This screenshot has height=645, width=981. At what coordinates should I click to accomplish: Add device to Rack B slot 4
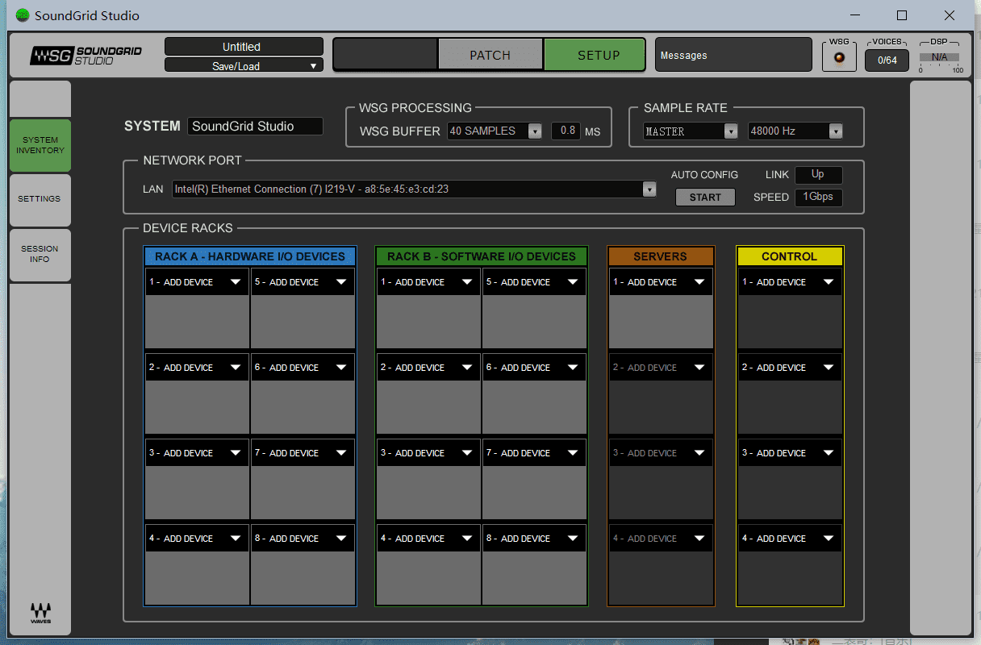point(428,539)
